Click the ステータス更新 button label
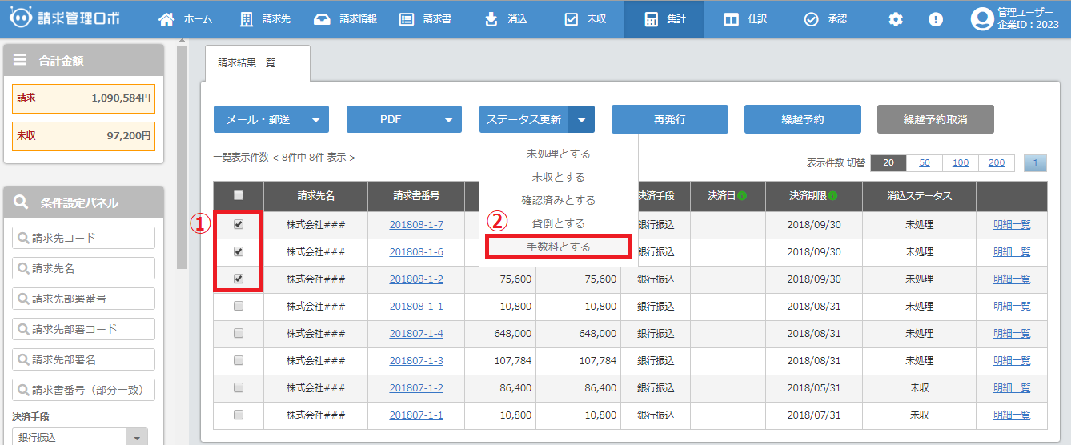Screen dimensions: 1071x445 click(x=524, y=120)
